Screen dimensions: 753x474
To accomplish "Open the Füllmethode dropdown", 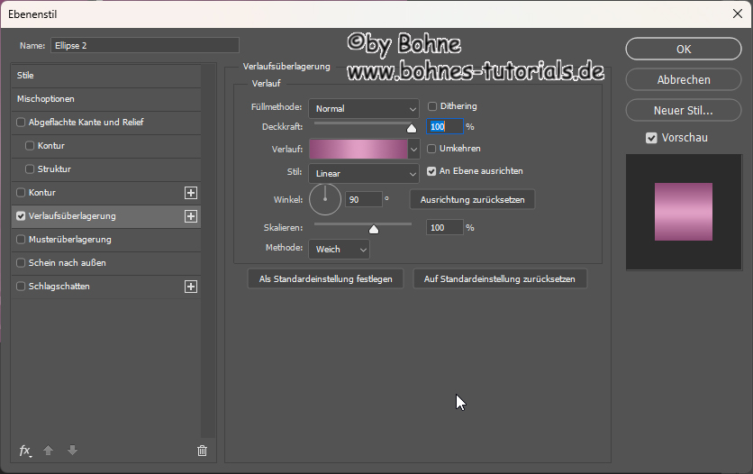I will [x=363, y=109].
